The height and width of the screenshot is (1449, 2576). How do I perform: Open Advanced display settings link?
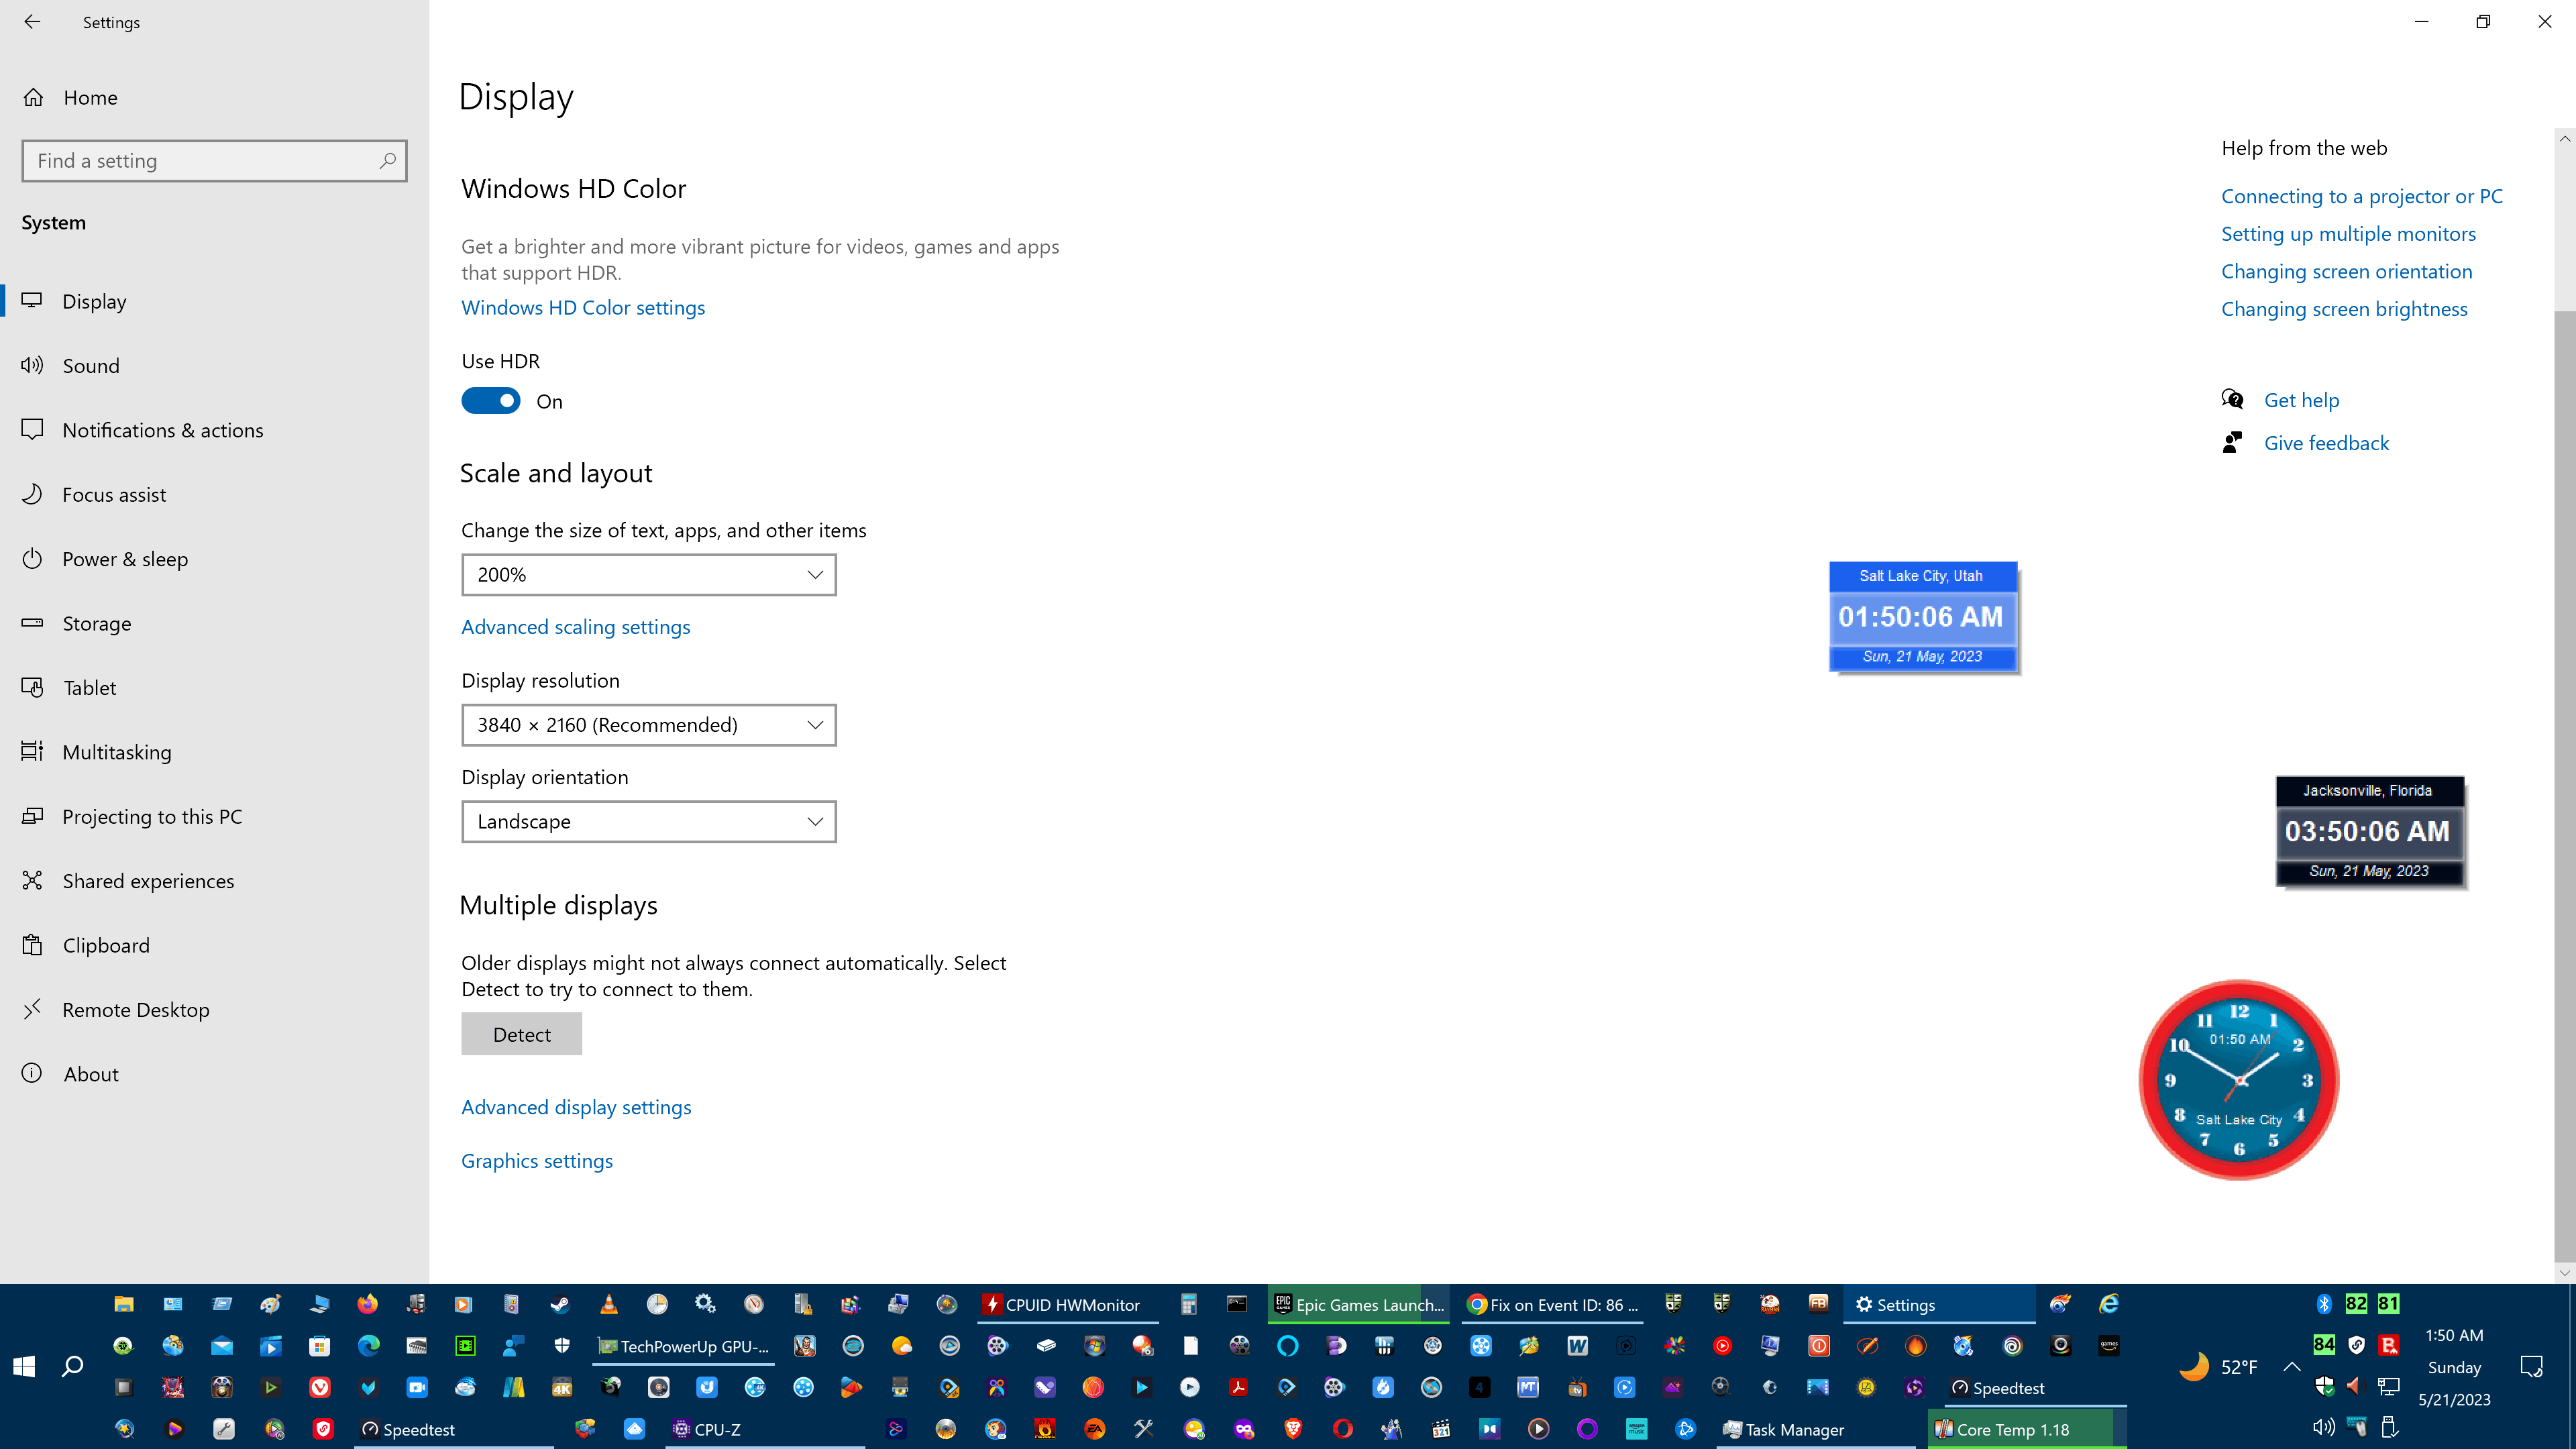575,1107
